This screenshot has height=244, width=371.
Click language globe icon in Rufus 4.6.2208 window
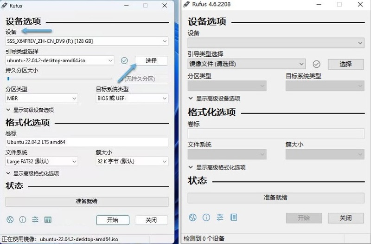pos(193,217)
